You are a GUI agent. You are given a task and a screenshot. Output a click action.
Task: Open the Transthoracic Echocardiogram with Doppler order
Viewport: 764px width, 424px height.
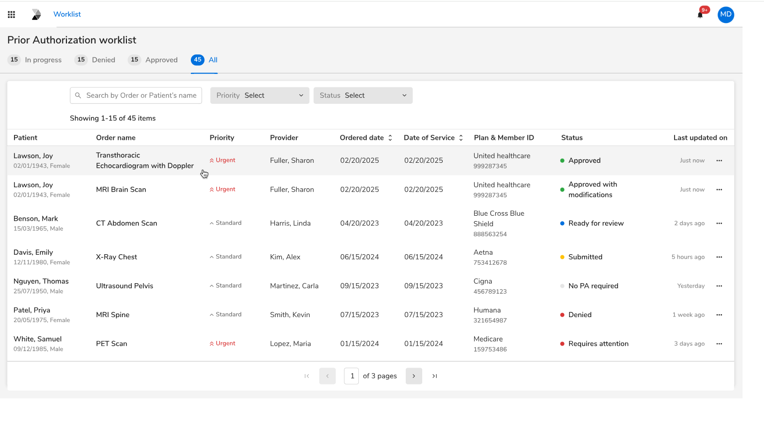tap(145, 160)
